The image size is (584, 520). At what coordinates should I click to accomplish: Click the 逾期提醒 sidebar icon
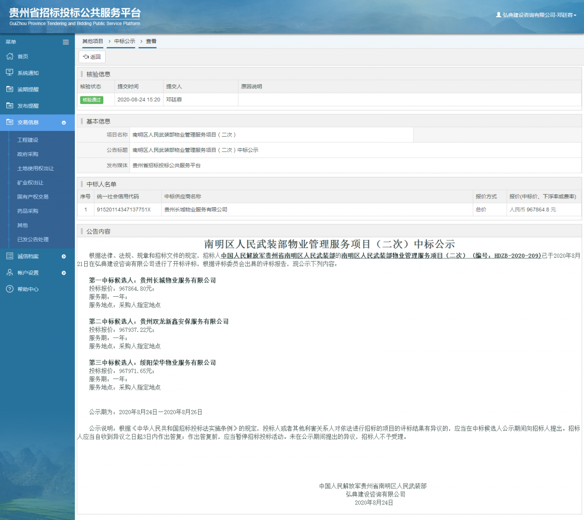pos(10,89)
